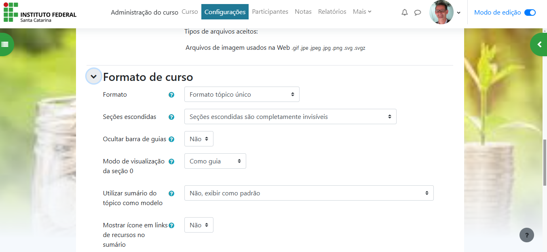Screen dimensions: 547x252
Task: Click the floating question mark help button
Action: (526, 235)
